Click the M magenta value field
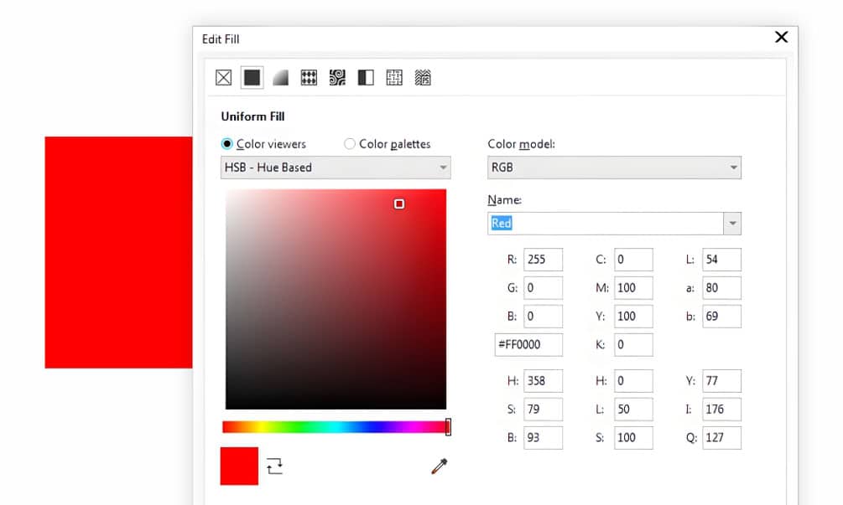The height and width of the screenshot is (505, 843). click(633, 287)
